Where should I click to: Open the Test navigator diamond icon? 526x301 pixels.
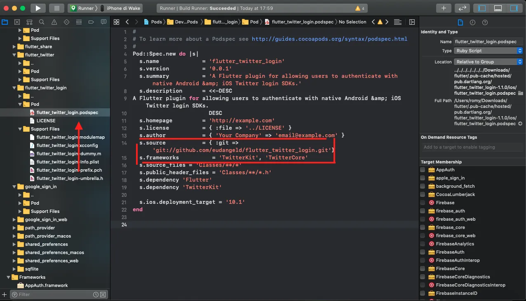[67, 22]
